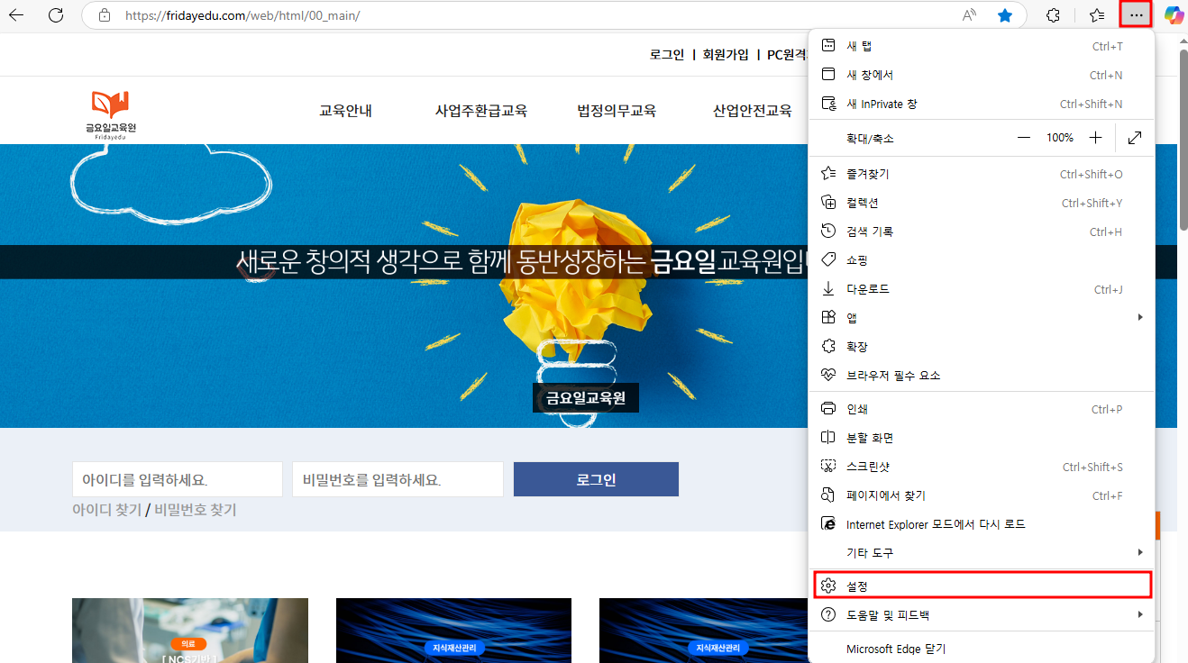The width and height of the screenshot is (1188, 663).
Task: Select 새 InPrivate 창 menu item
Action: [982, 104]
